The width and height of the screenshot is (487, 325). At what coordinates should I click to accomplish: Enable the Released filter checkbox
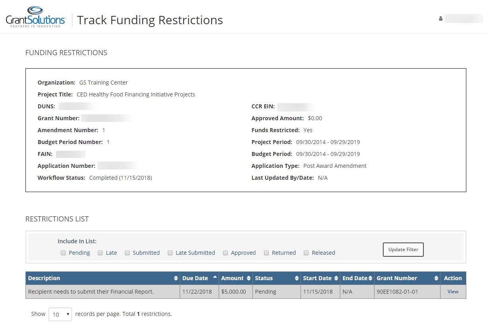306,253
